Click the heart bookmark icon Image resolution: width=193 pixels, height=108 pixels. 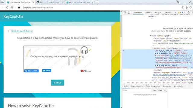191,7
